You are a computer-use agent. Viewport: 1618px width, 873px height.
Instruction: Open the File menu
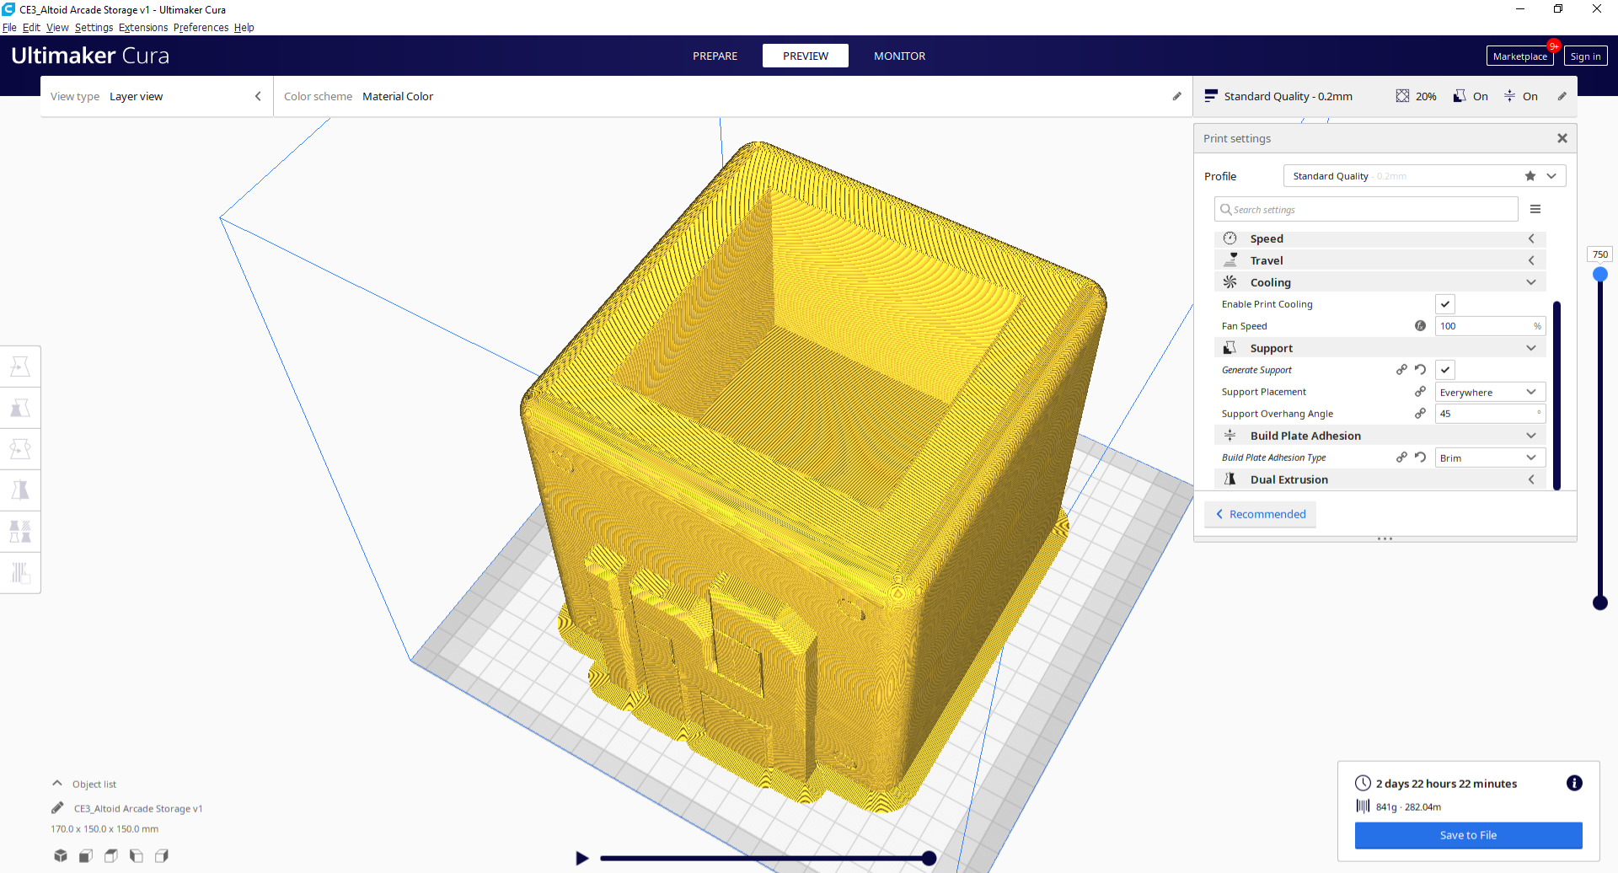tap(9, 27)
